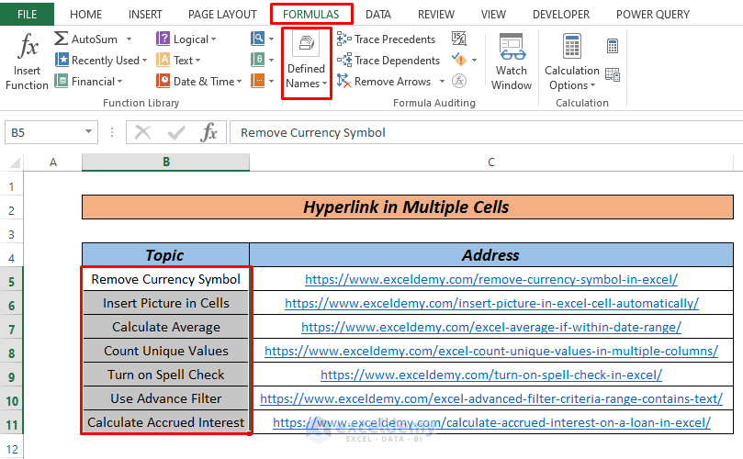The height and width of the screenshot is (459, 743).
Task: Click the Error Checking icon
Action: pos(458,60)
